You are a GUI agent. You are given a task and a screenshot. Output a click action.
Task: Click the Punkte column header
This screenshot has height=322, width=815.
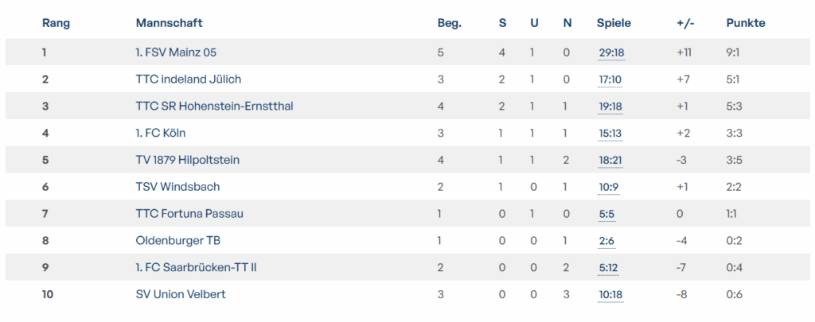pos(746,23)
